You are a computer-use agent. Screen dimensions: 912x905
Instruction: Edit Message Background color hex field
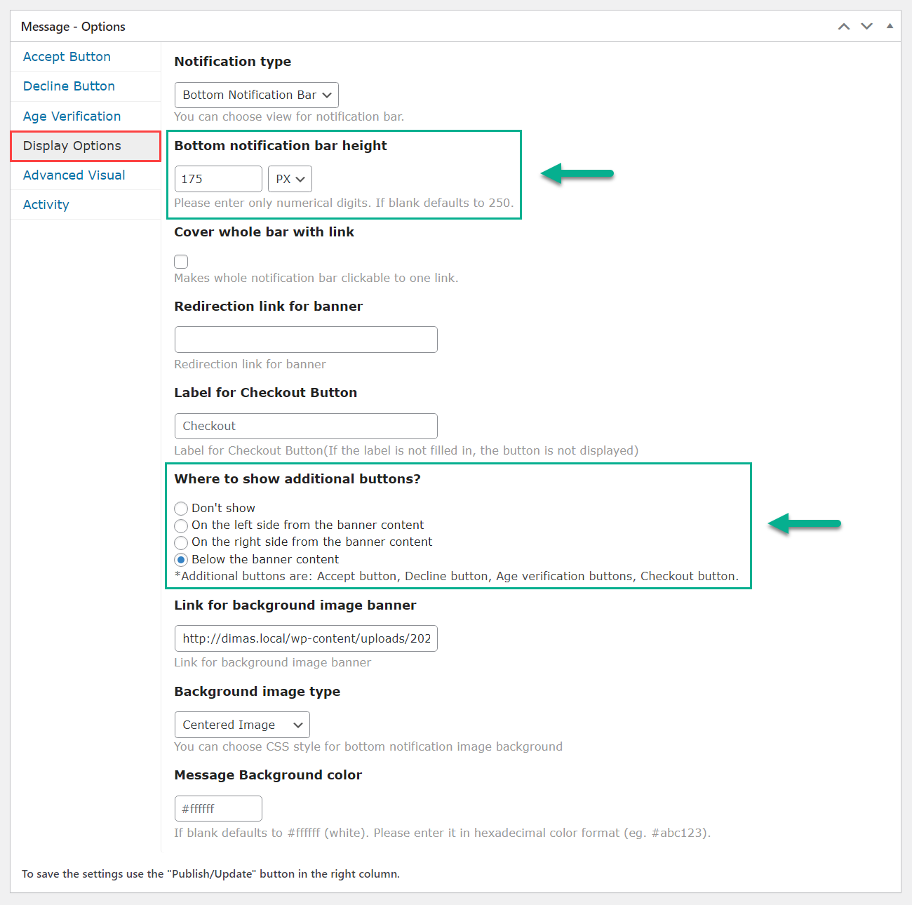click(218, 808)
